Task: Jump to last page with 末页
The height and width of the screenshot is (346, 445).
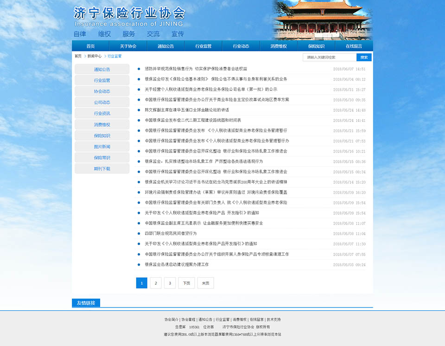Action: pos(205,283)
